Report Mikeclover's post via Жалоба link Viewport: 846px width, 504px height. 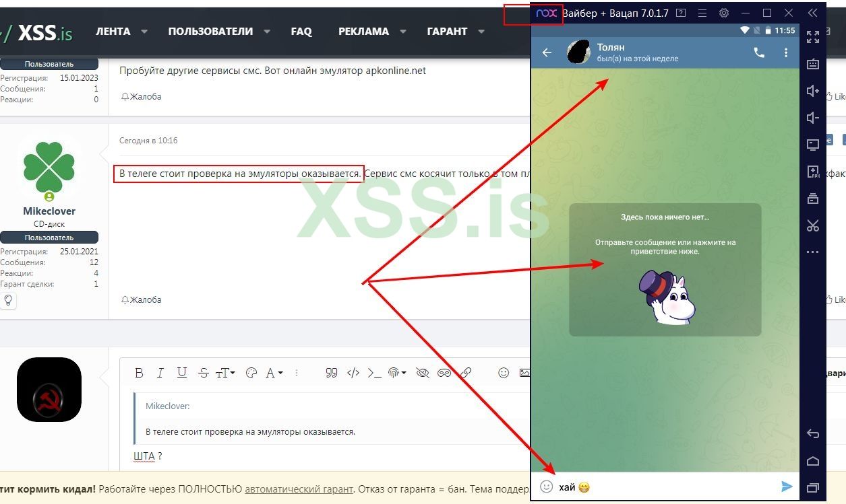tap(141, 299)
